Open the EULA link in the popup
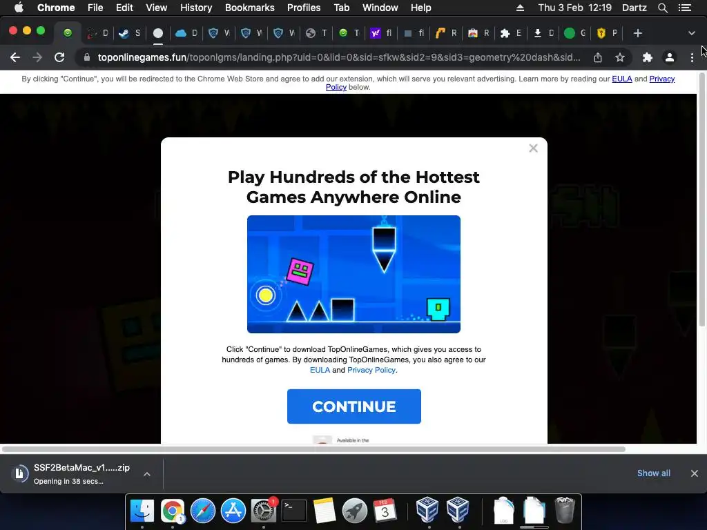 pos(320,370)
